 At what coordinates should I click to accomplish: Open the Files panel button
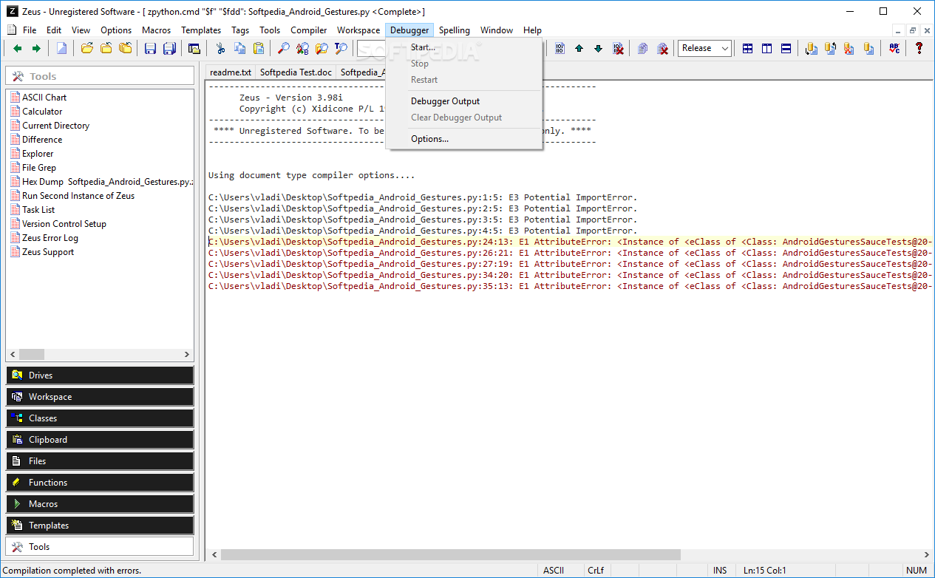pyautogui.click(x=100, y=461)
